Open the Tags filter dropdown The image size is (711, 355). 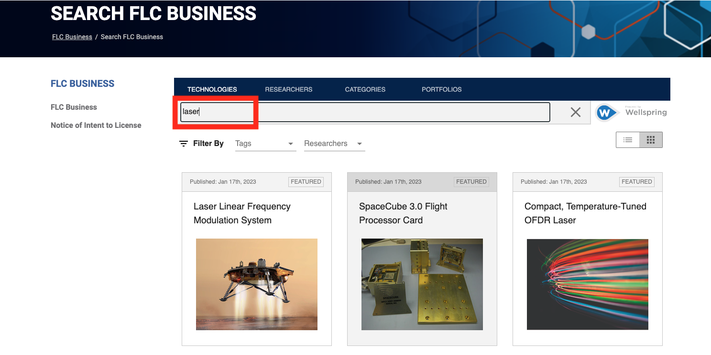[265, 144]
